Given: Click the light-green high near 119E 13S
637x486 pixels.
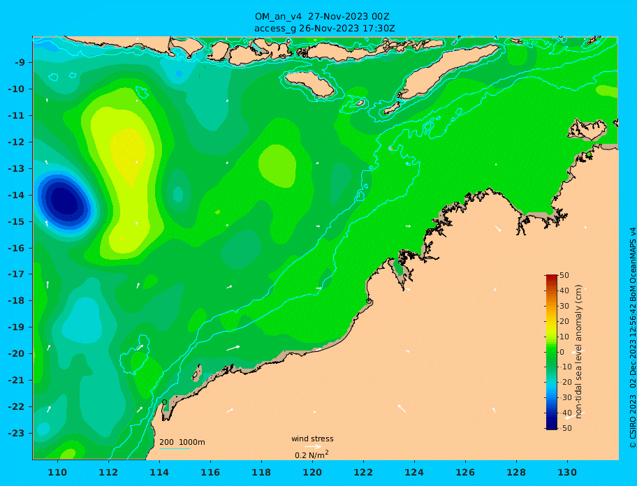Looking at the screenshot, I should coord(278,166).
